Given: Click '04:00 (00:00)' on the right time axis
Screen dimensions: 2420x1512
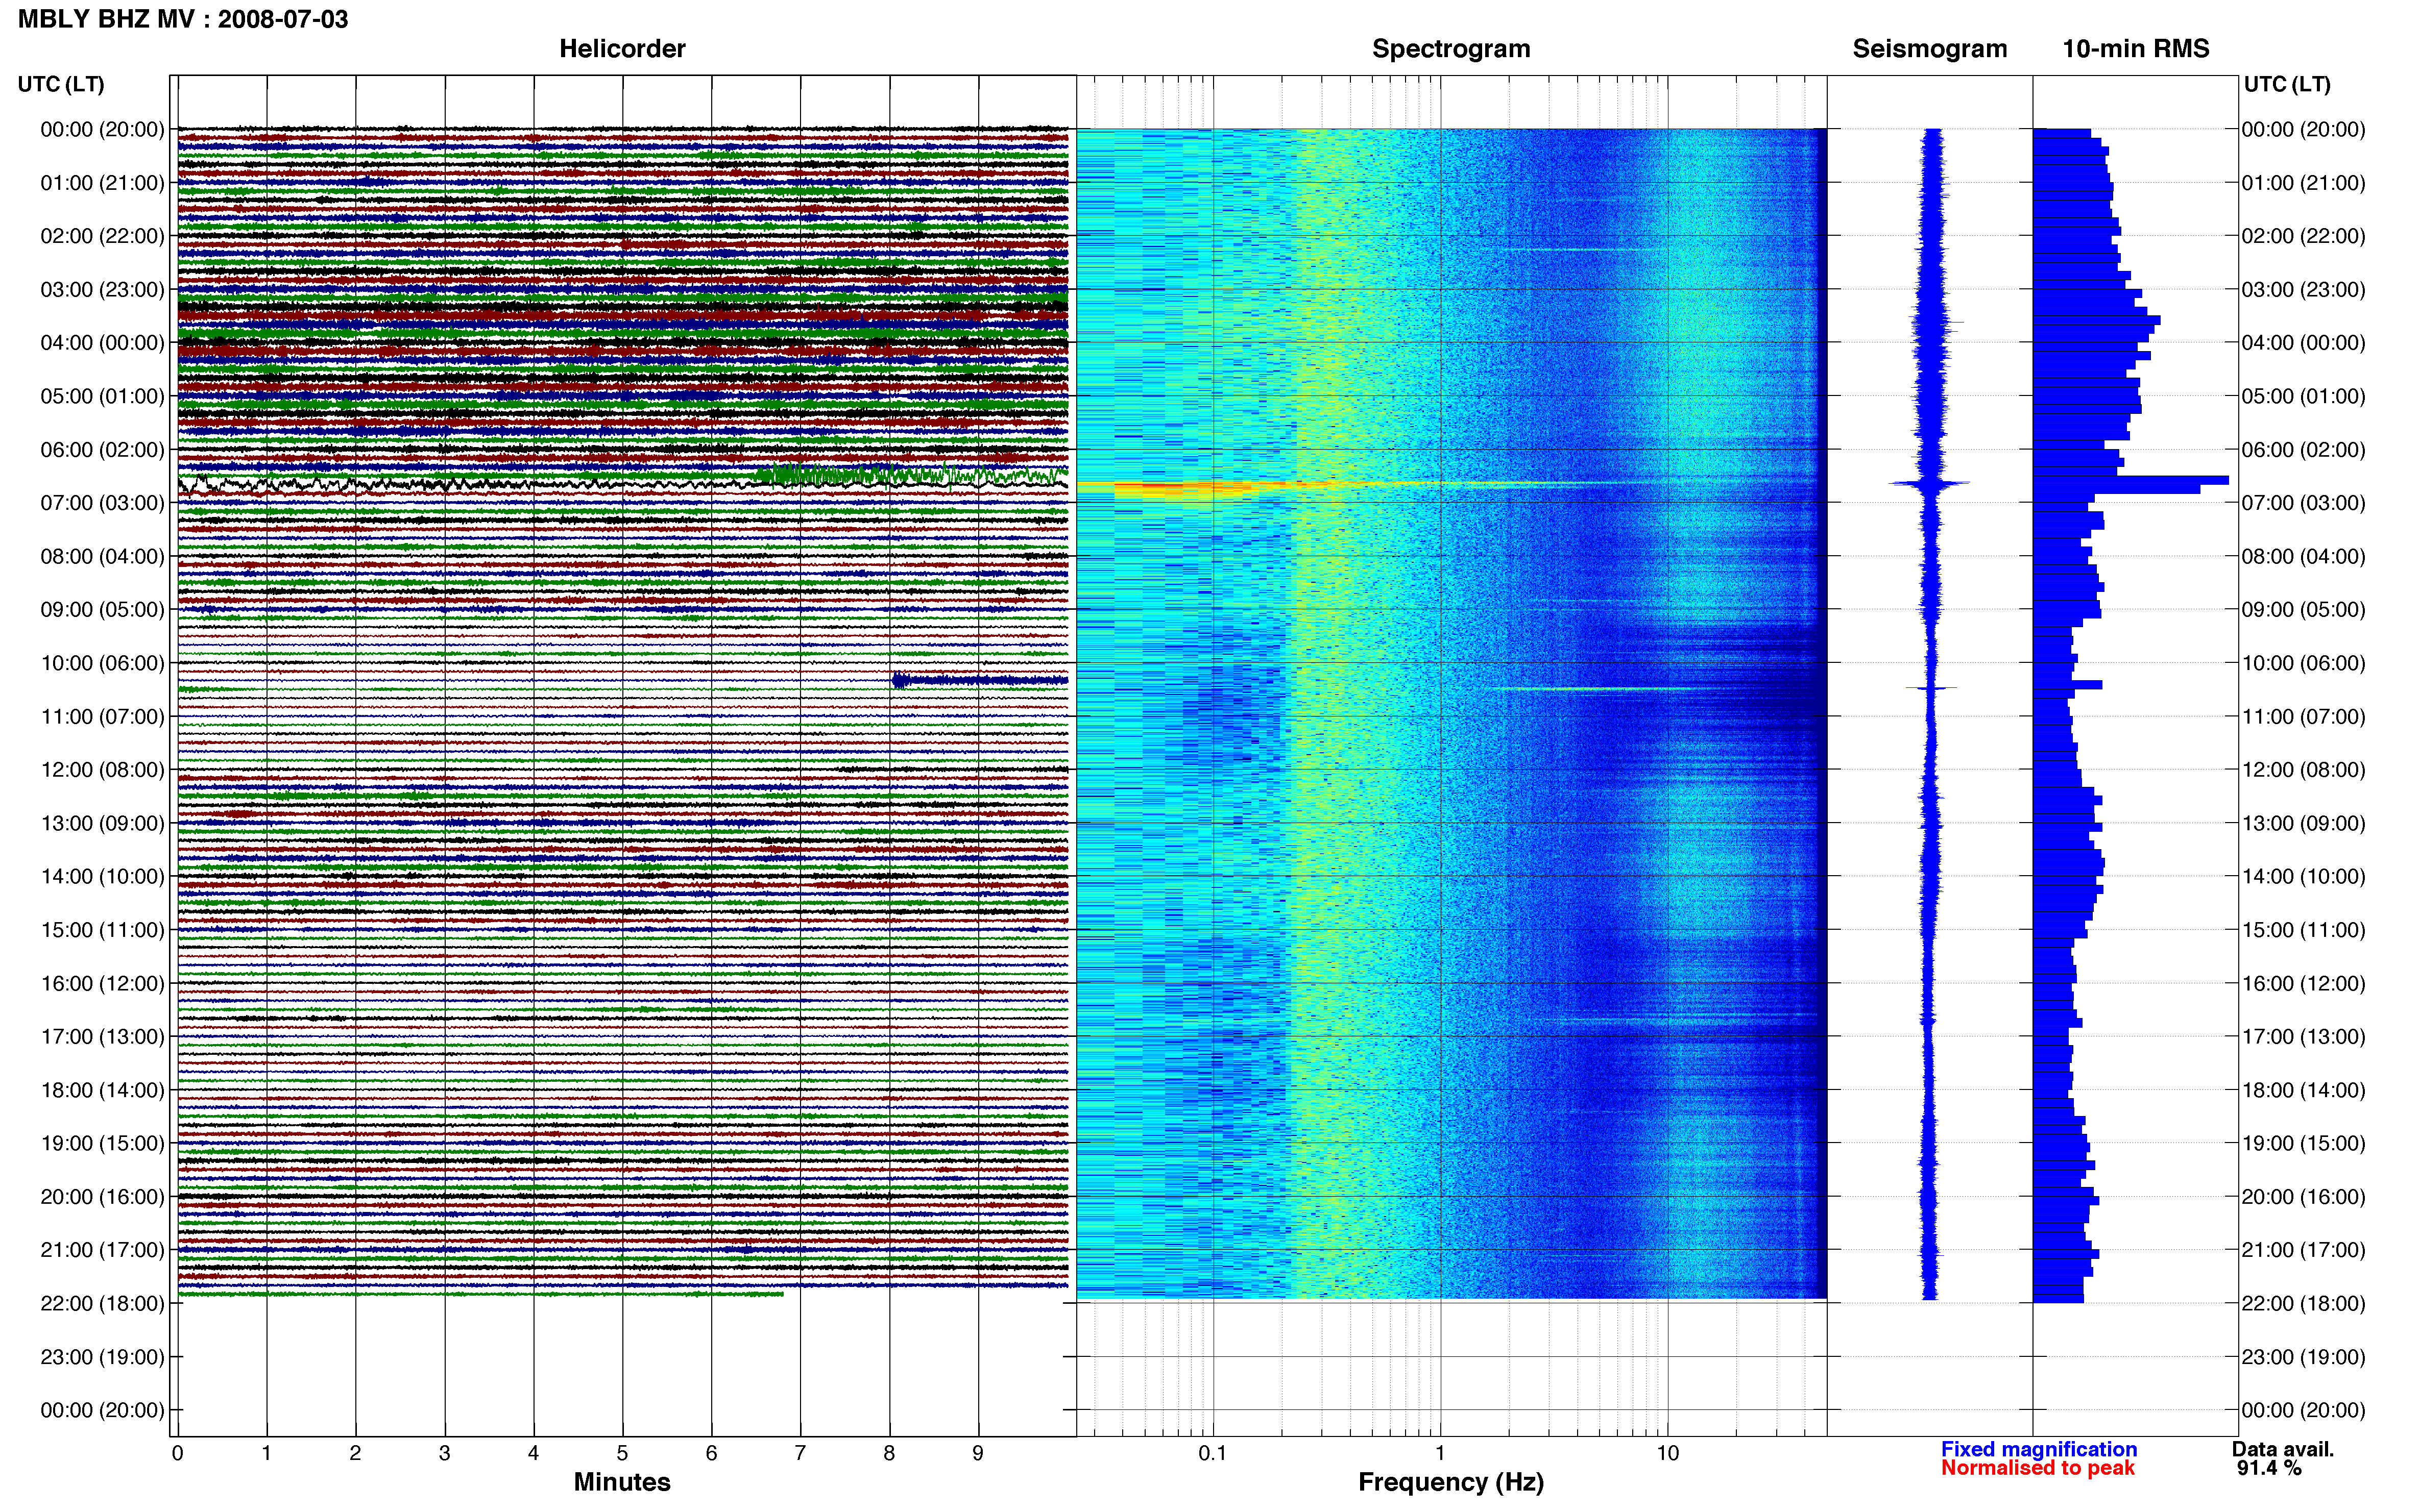Looking at the screenshot, I should pos(2303,343).
